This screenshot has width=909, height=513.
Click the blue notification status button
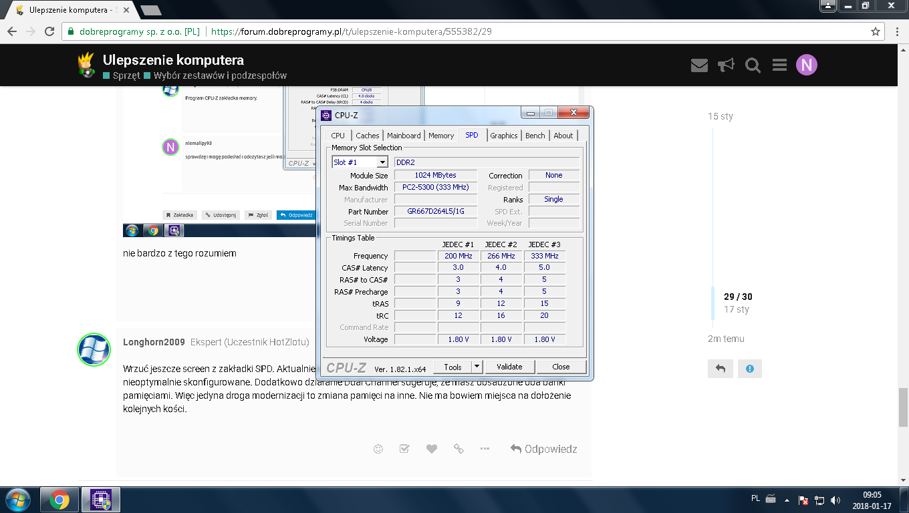[750, 369]
